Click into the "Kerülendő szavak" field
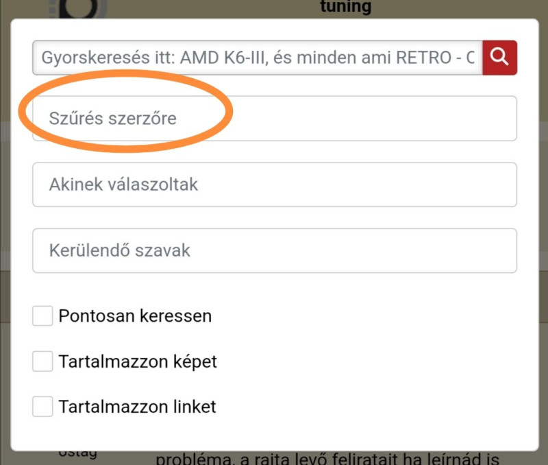The image size is (548, 465). 274,250
